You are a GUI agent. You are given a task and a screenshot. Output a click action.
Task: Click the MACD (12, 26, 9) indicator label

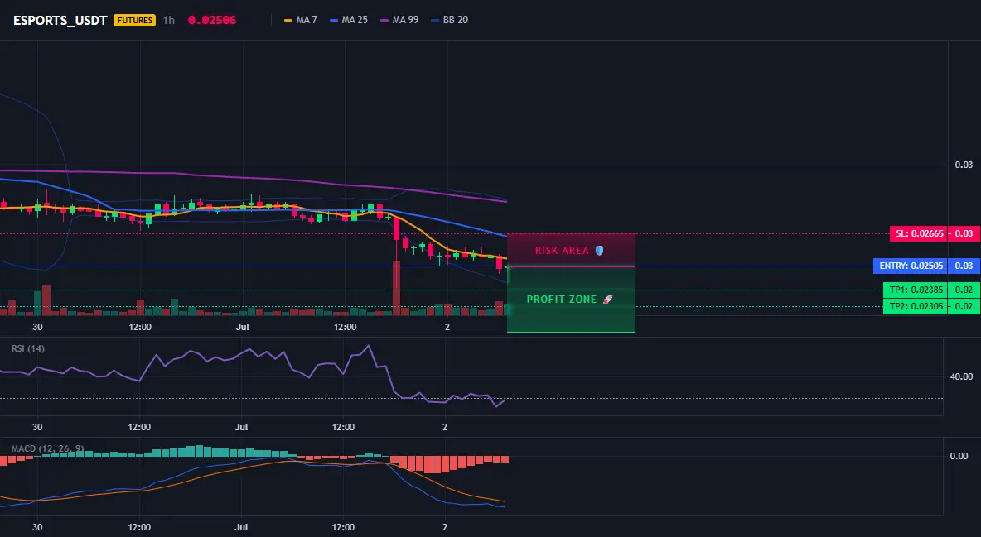47,448
